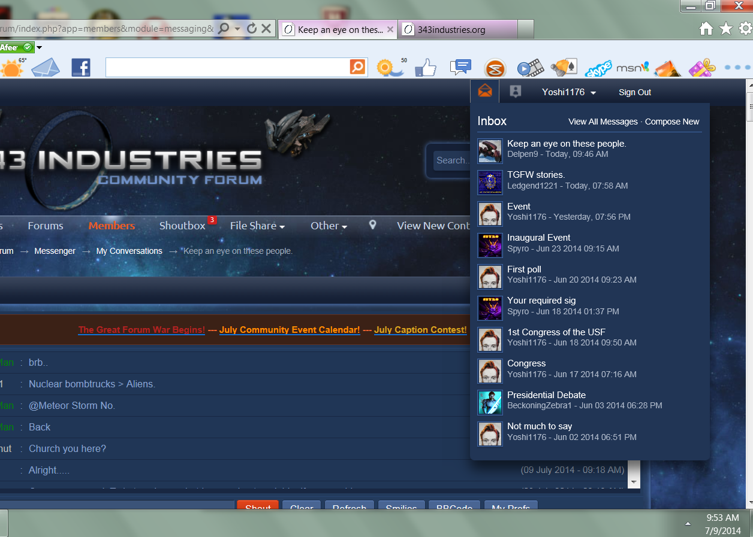The image size is (753, 537).
Task: Switch to the 343industries.org tab
Action: [458, 29]
